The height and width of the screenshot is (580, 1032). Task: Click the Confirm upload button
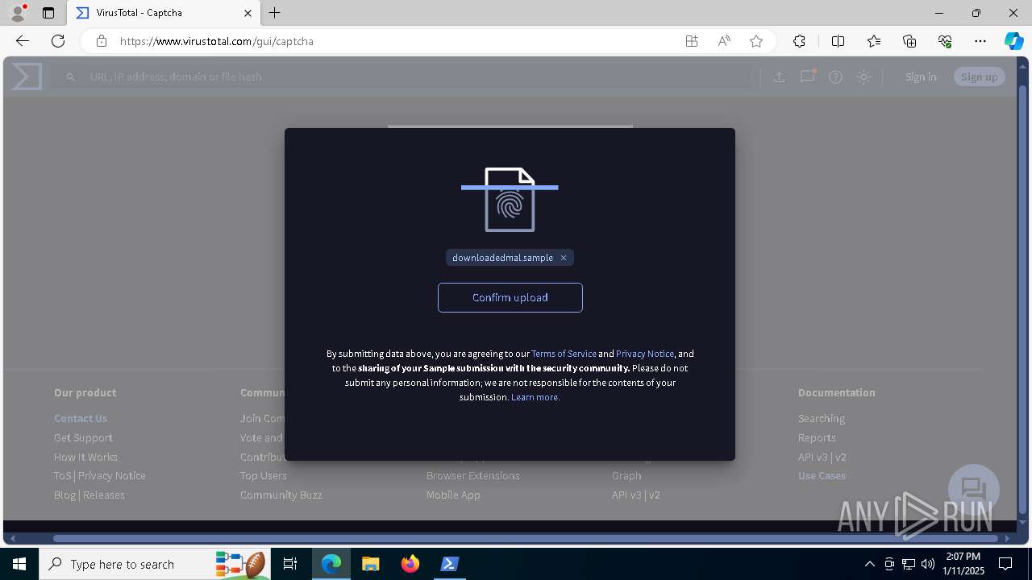[x=510, y=297]
